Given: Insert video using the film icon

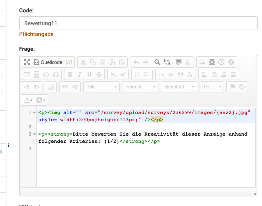Looking at the screenshot, I should [x=212, y=62].
